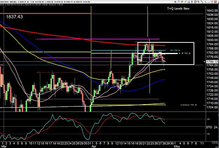Click the current price tag 1769.13 on axis
Image resolution: width=219 pixels, height=148 pixels.
[212, 62]
